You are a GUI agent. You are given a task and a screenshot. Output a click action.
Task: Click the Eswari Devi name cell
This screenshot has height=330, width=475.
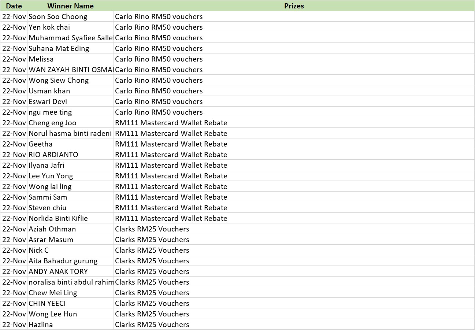pyautogui.click(x=48, y=101)
